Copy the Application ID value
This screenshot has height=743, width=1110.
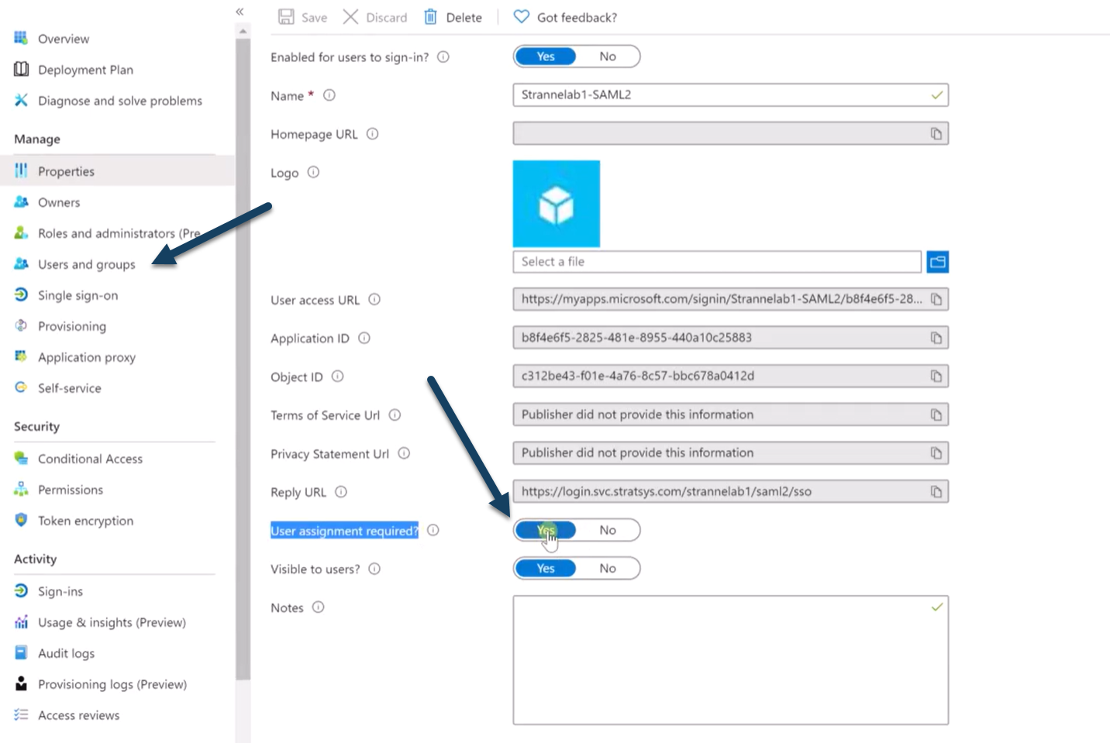point(936,338)
